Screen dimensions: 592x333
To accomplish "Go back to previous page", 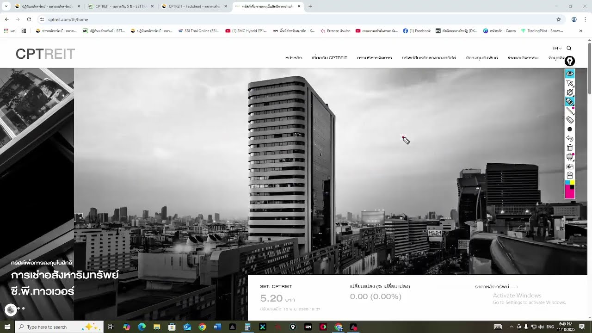I will 6,19.
